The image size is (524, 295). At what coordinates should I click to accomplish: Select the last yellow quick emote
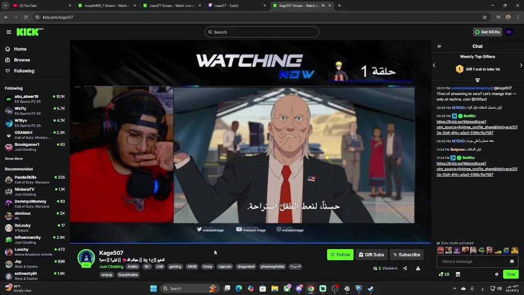click(515, 250)
